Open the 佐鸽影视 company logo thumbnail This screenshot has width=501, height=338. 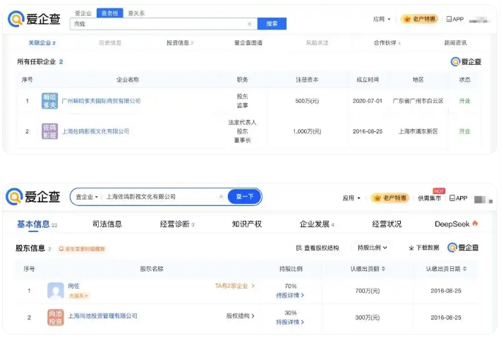[49, 131]
